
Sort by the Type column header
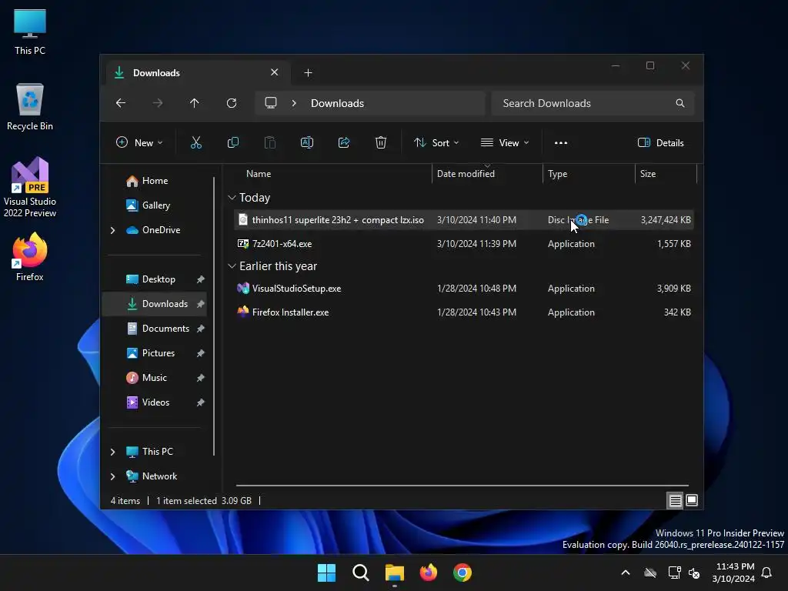pyautogui.click(x=589, y=174)
